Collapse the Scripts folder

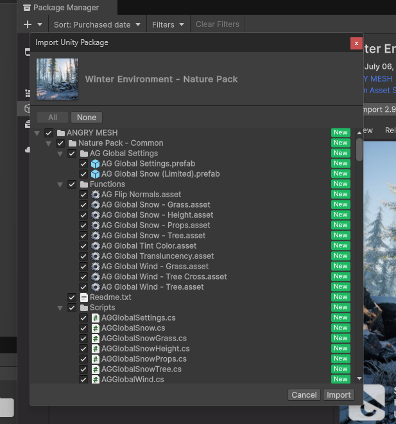point(60,308)
